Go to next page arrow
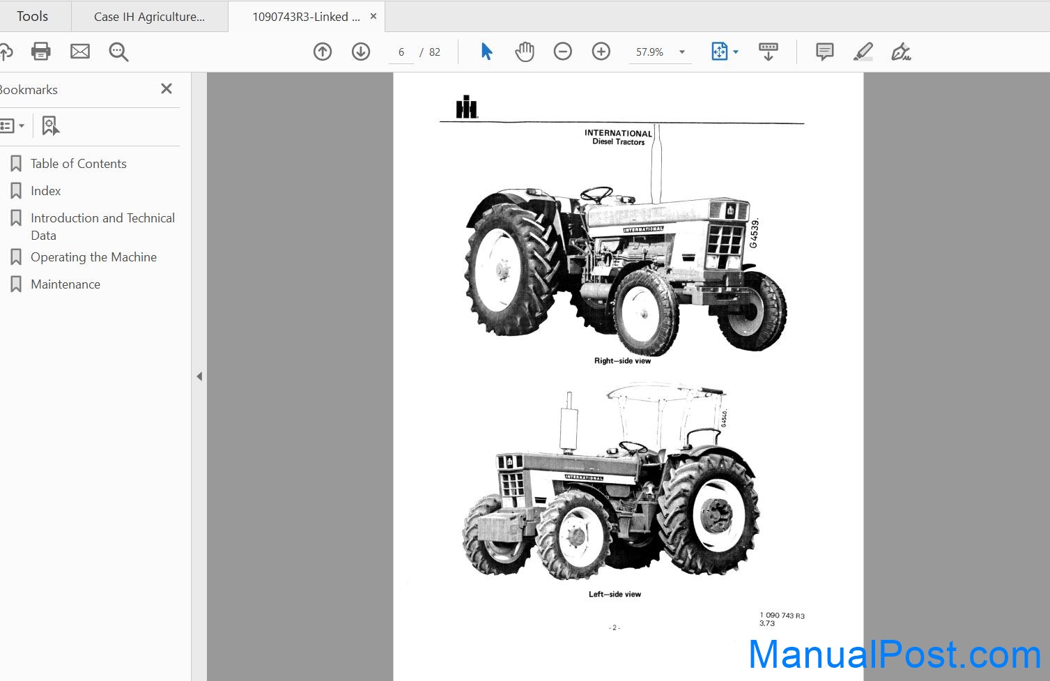 [361, 52]
